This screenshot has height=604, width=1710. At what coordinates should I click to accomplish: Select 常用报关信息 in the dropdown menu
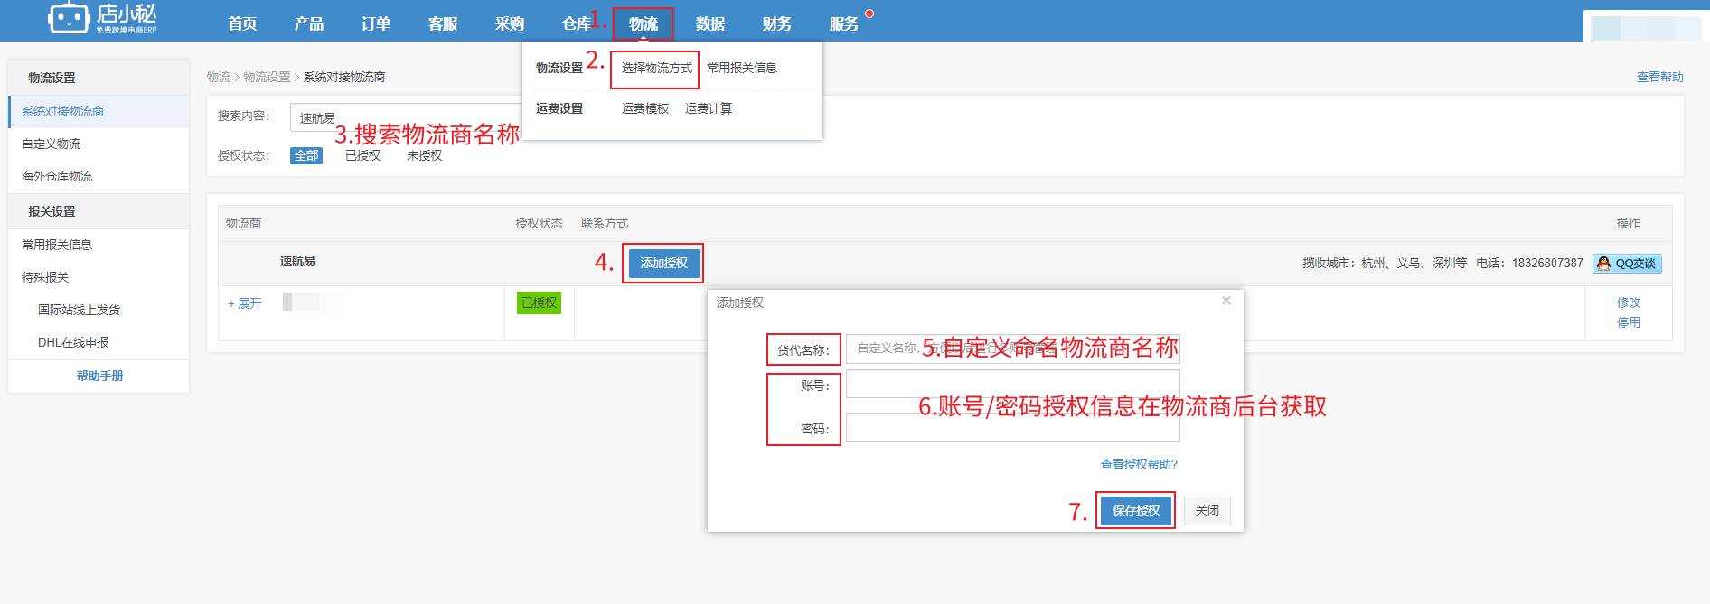click(742, 69)
